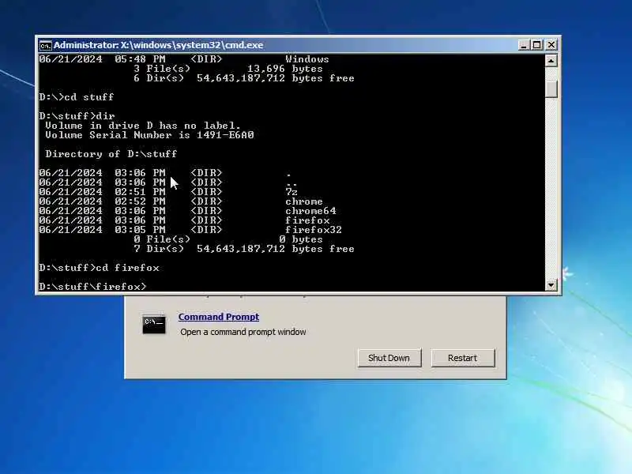Click the scrollbar up arrow in cmd window
This screenshot has width=632, height=474.
(x=551, y=61)
